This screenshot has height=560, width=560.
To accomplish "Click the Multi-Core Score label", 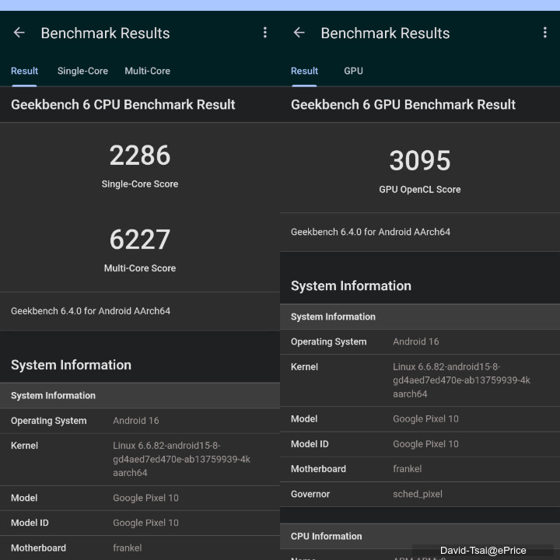I will click(140, 268).
